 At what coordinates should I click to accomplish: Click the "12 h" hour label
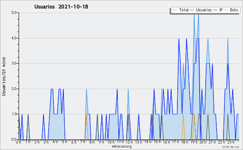[130, 142]
